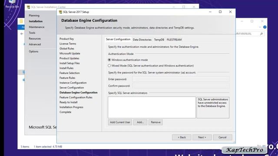Go back with the < Back button
Screen dimensions: 278x156
coord(182,137)
